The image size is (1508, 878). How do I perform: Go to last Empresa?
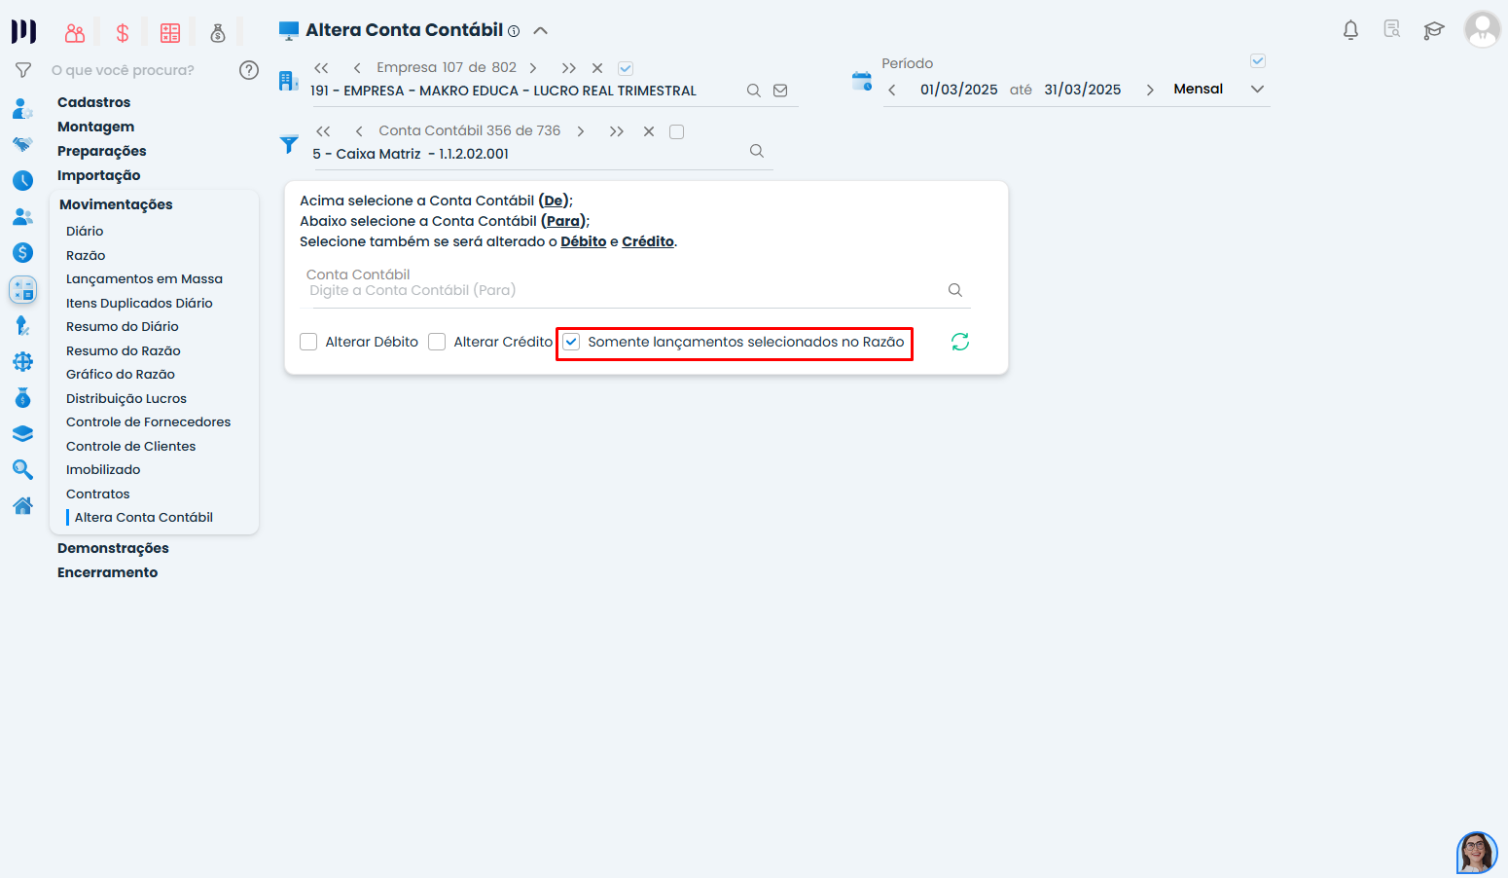click(x=569, y=68)
